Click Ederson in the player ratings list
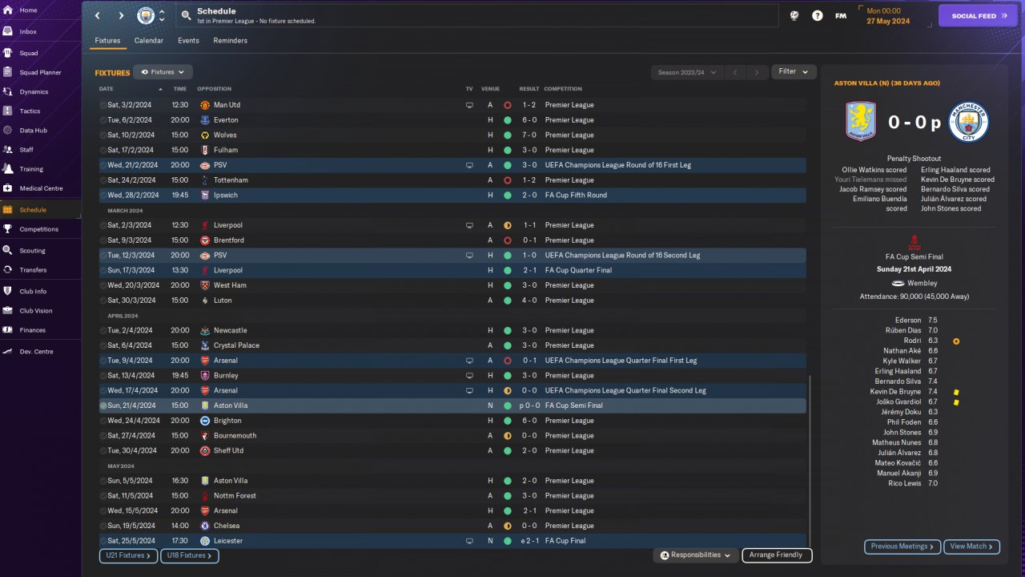 (909, 321)
